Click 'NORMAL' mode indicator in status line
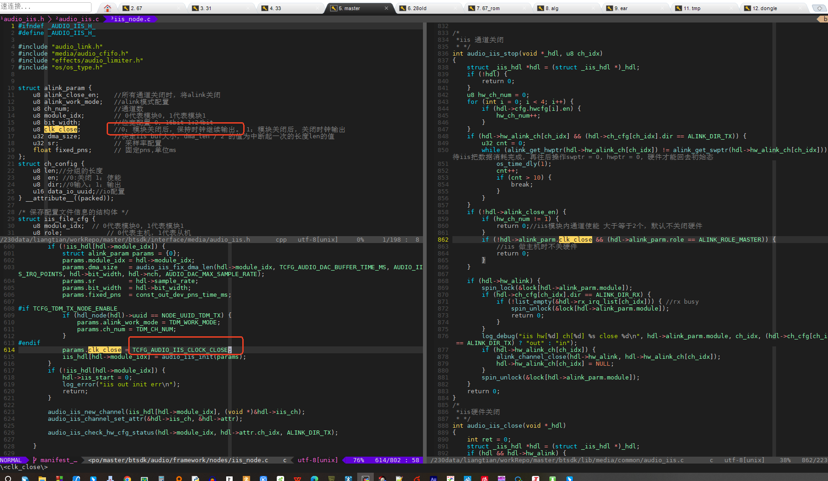Image resolution: width=828 pixels, height=481 pixels. (x=11, y=460)
